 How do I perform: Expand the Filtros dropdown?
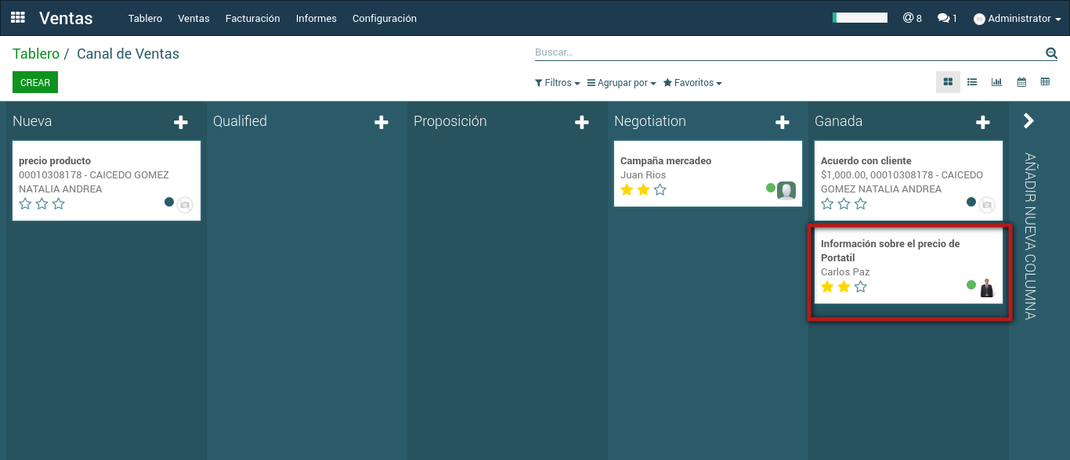[557, 83]
